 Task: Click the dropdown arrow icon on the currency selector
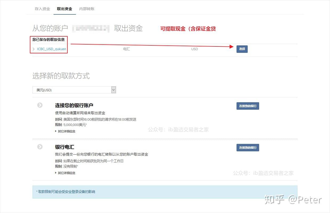click(113, 90)
